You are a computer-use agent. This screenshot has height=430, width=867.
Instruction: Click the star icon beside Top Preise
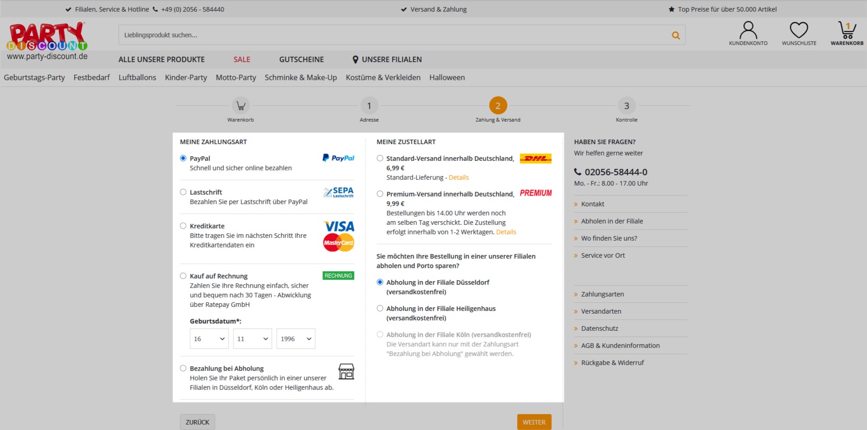coord(671,9)
